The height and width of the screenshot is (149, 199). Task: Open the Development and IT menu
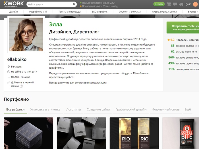click(38, 12)
